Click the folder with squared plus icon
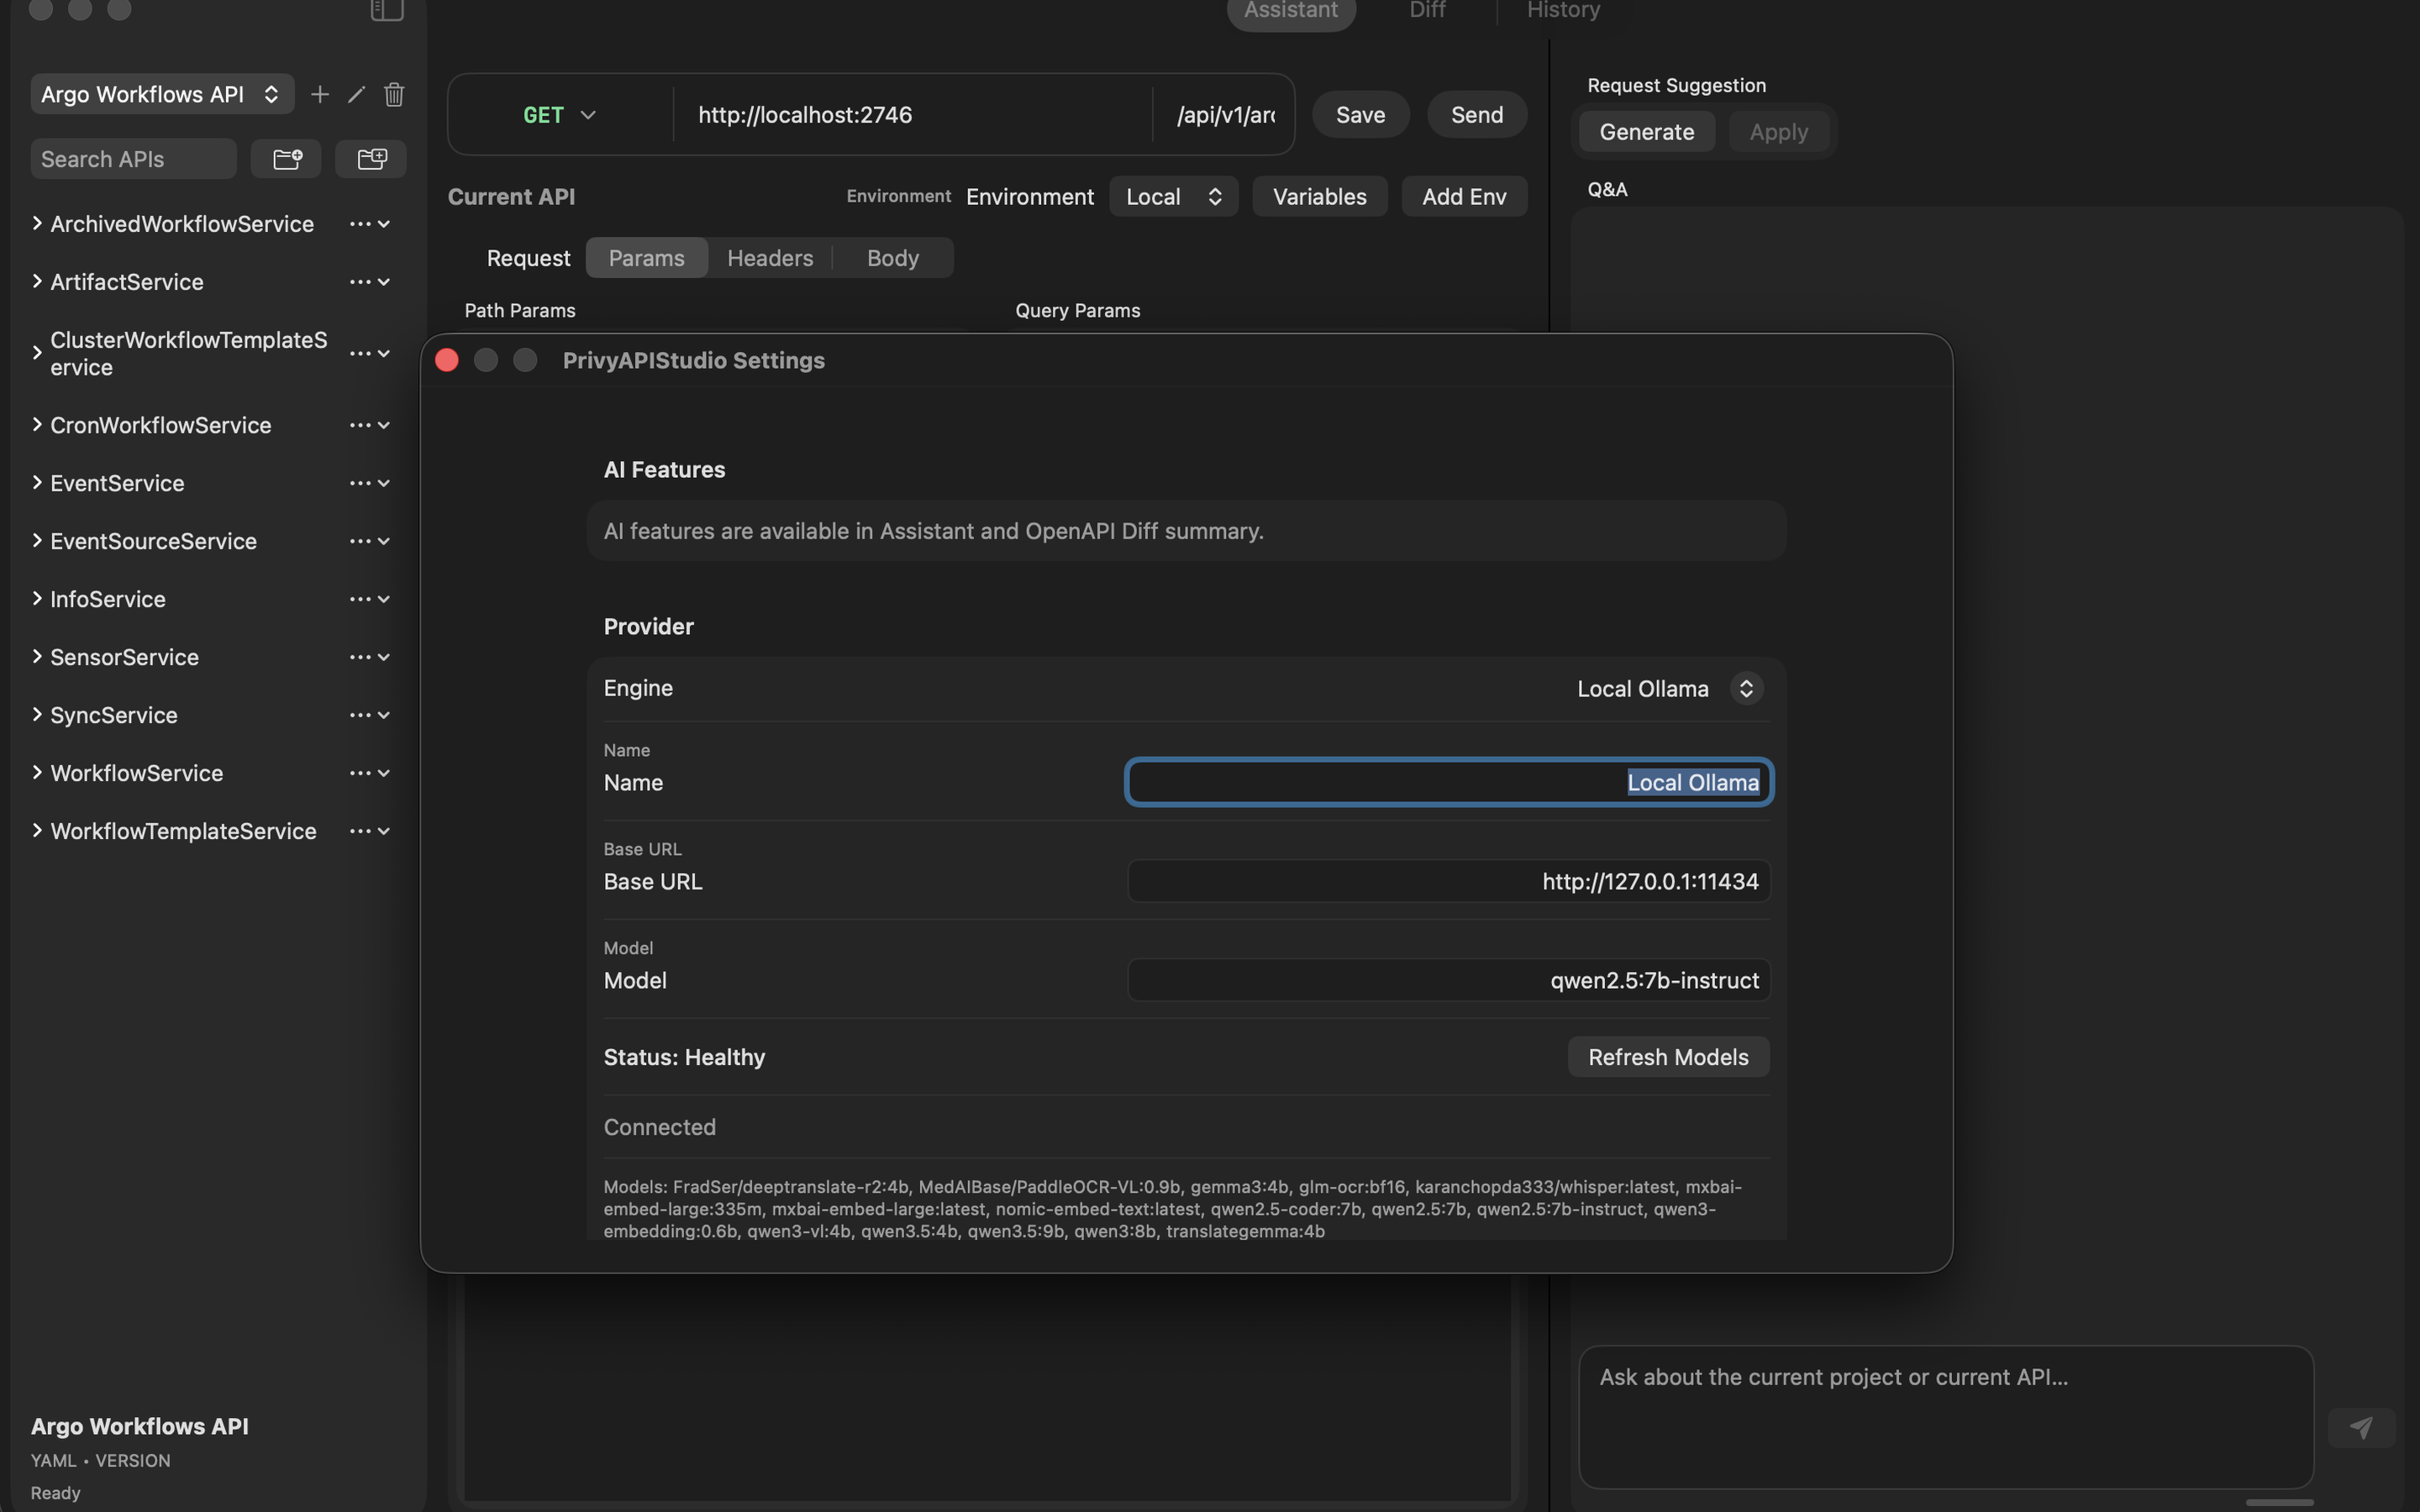Viewport: 2420px width, 1512px height. tap(371, 159)
